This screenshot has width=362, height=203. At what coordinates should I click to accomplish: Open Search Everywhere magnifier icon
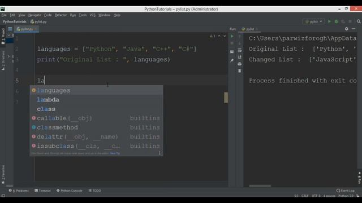coord(359,21)
